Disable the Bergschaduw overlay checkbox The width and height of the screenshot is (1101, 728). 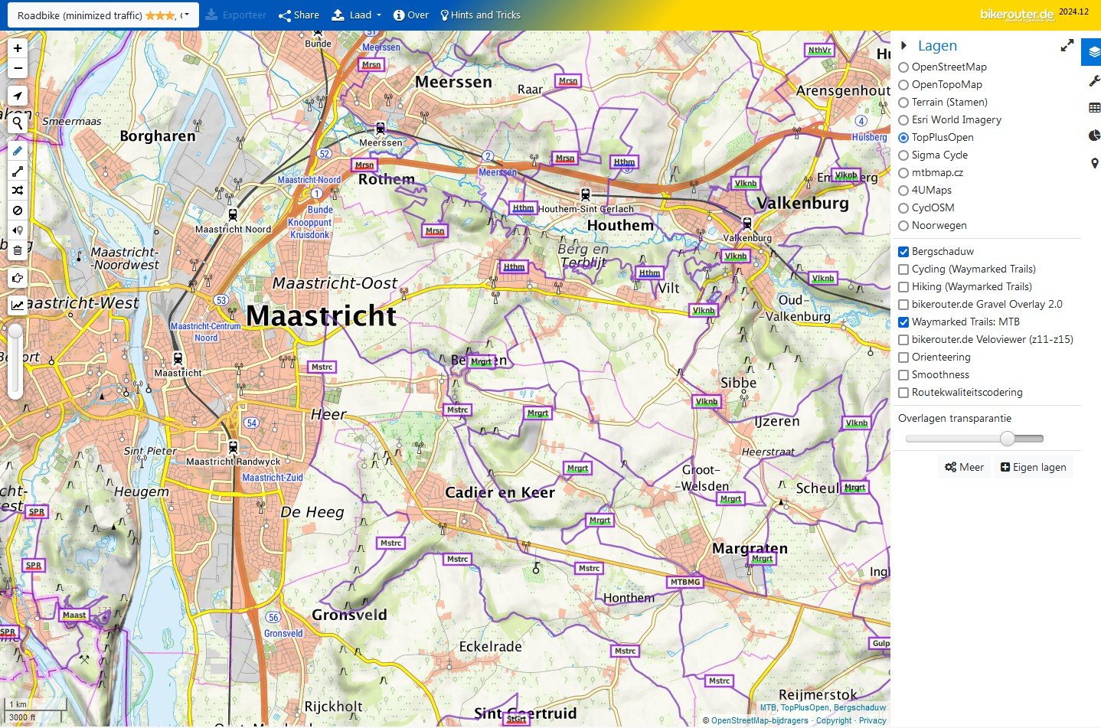click(x=903, y=252)
